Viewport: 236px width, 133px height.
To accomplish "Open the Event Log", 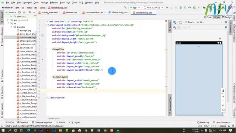I will click(x=203, y=122).
